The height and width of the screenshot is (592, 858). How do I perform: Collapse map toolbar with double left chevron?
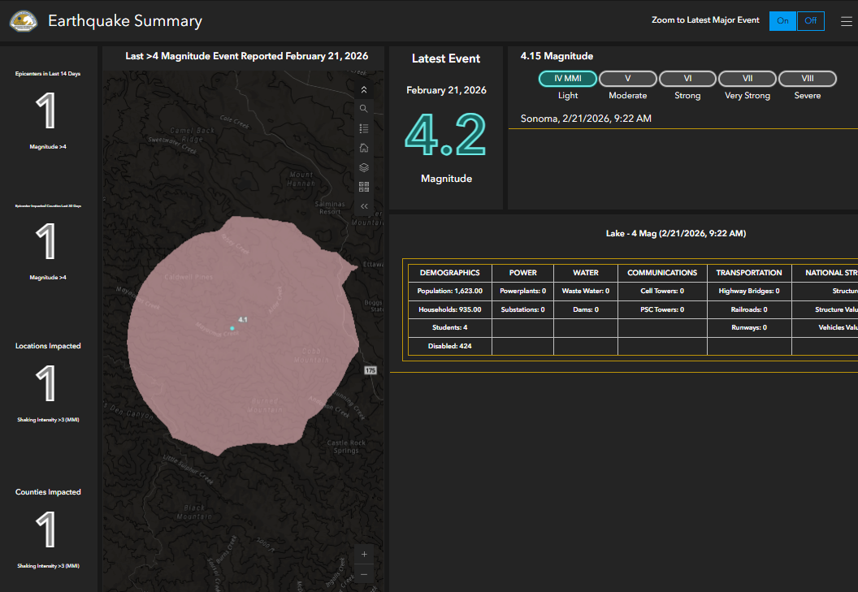point(364,206)
